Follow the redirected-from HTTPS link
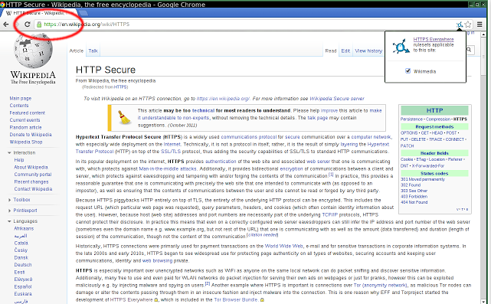 tap(120, 87)
